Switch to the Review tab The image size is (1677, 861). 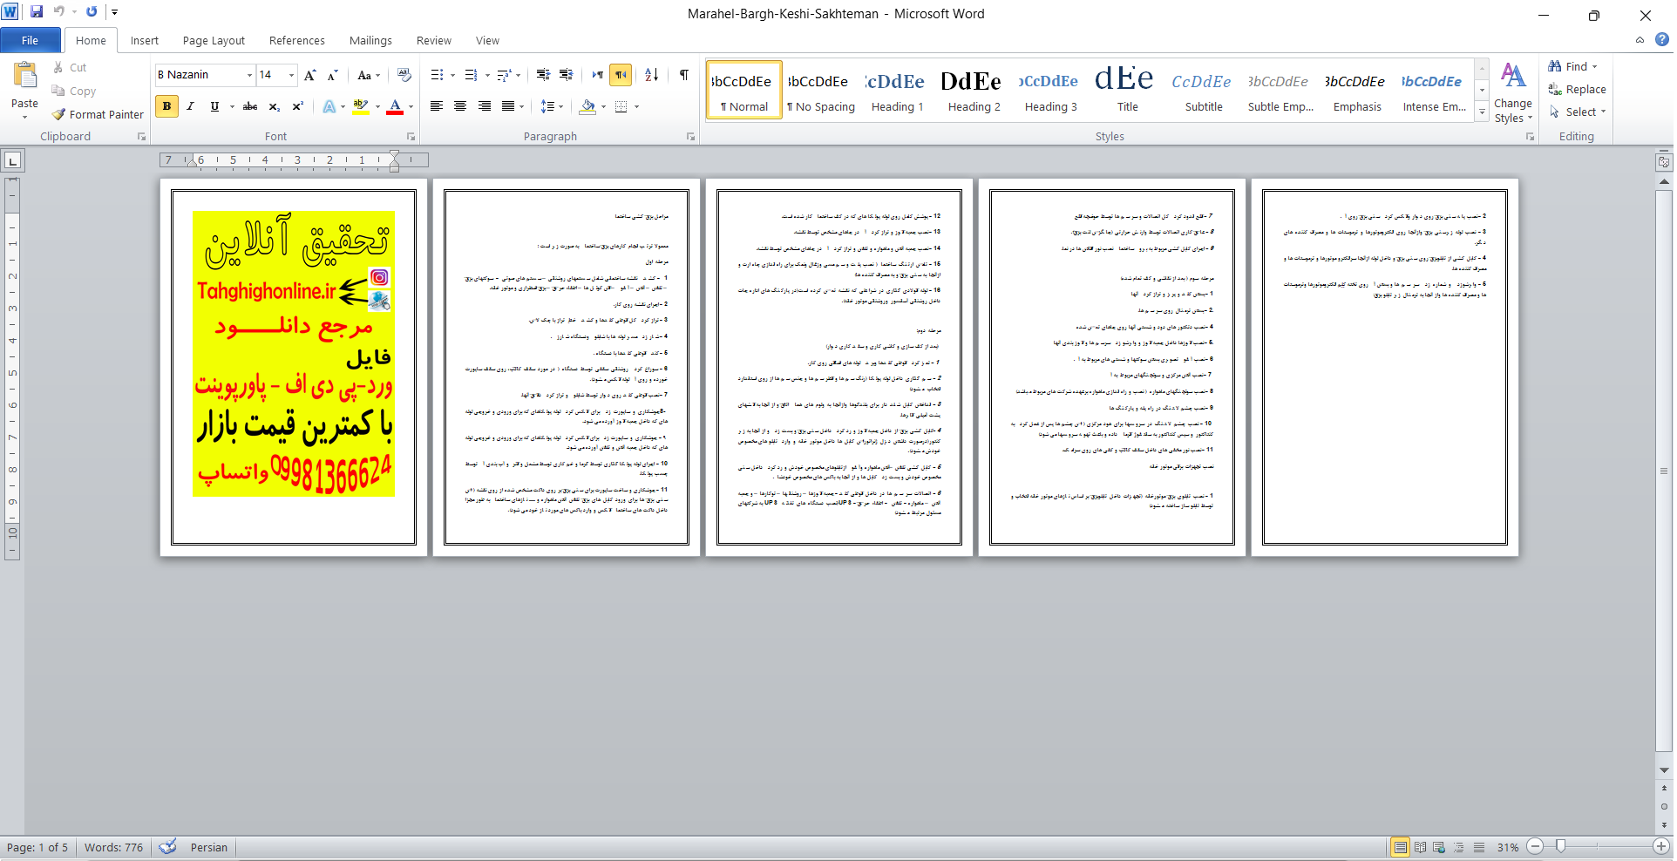(x=433, y=40)
